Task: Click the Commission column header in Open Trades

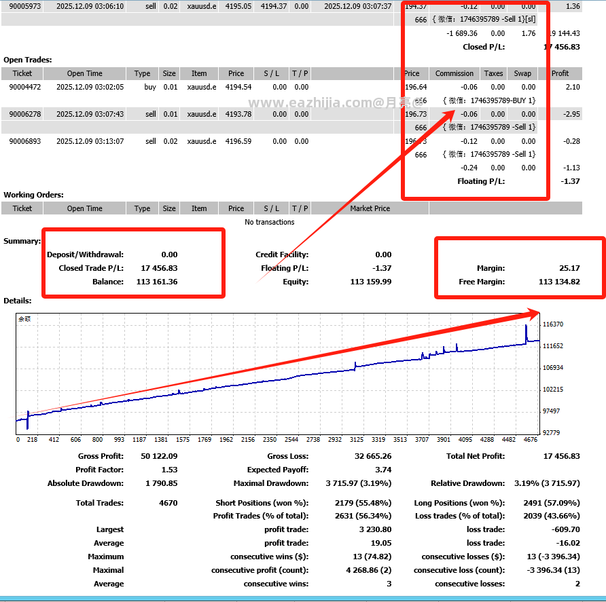Action: 454,73
